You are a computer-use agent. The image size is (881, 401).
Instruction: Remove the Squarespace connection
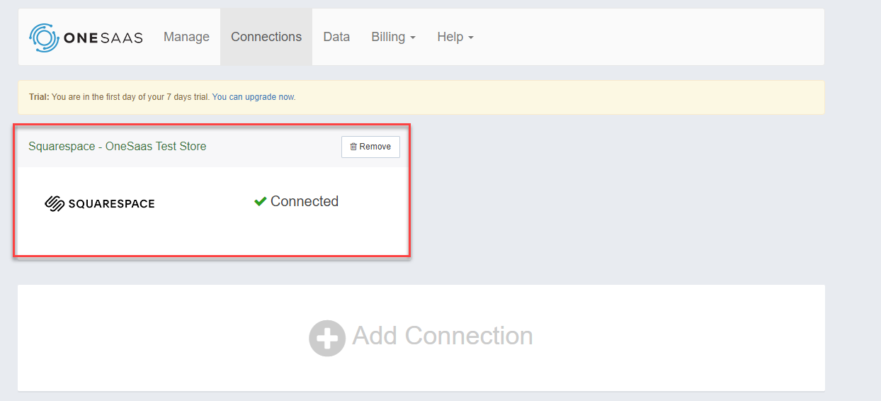(x=370, y=147)
